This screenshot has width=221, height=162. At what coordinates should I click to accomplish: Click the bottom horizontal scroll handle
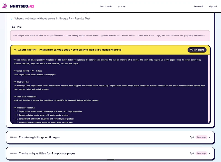pyautogui.click(x=111, y=160)
